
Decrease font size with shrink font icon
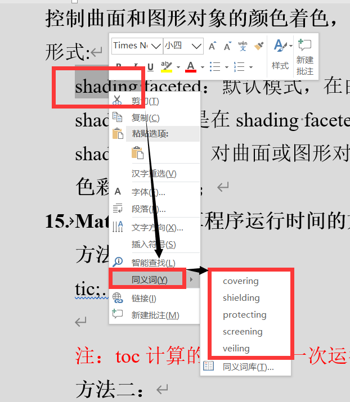coord(227,46)
